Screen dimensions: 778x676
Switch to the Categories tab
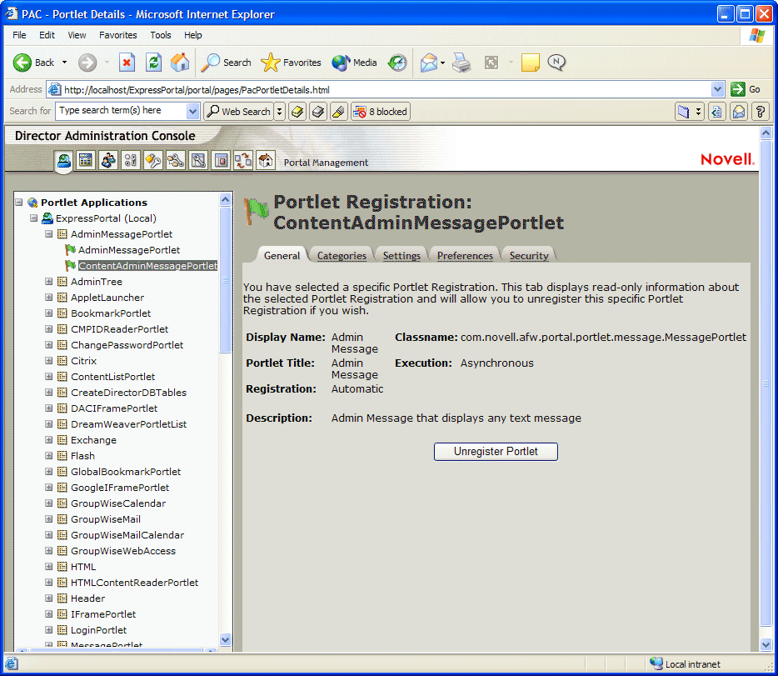(x=342, y=256)
